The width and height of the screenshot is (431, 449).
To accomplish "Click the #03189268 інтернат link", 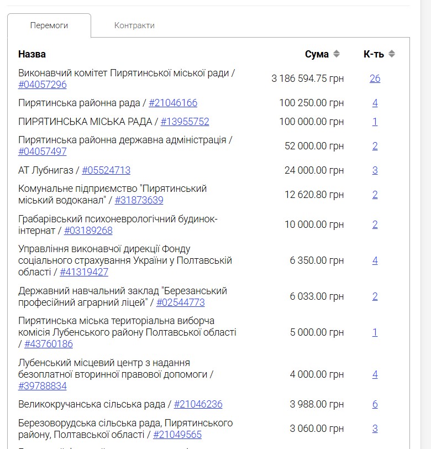I will (x=88, y=231).
